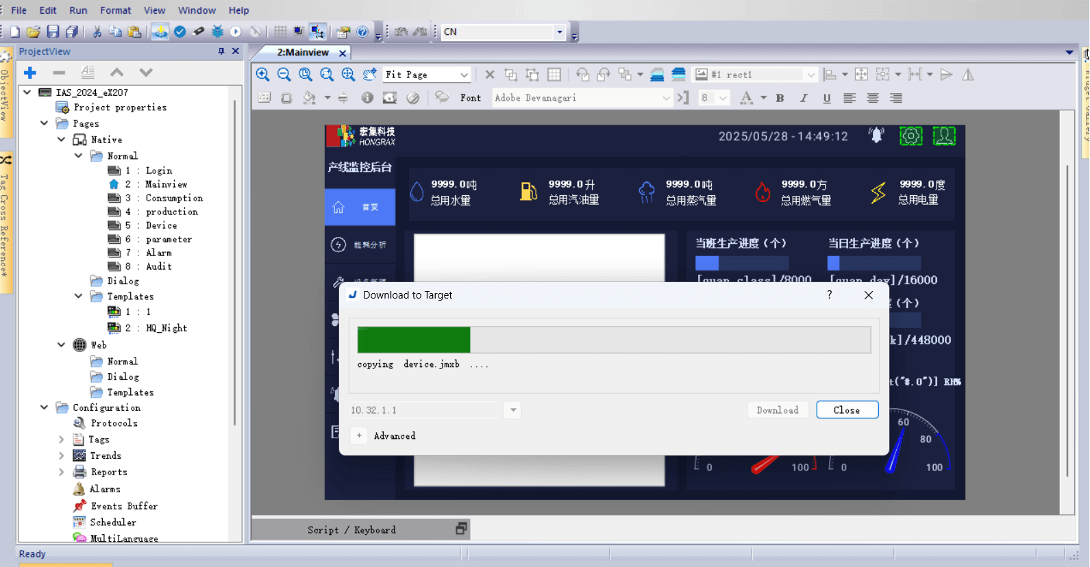Open the Run menu

tap(78, 10)
